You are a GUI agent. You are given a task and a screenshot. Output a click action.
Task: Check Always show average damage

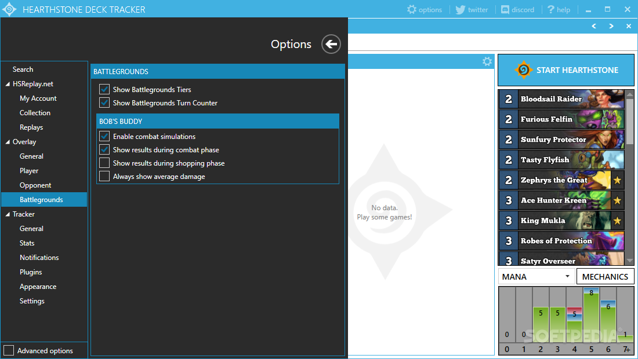click(x=104, y=176)
